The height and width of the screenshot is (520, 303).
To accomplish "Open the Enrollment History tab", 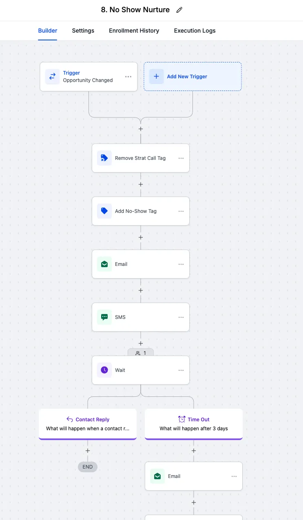I will (x=134, y=31).
